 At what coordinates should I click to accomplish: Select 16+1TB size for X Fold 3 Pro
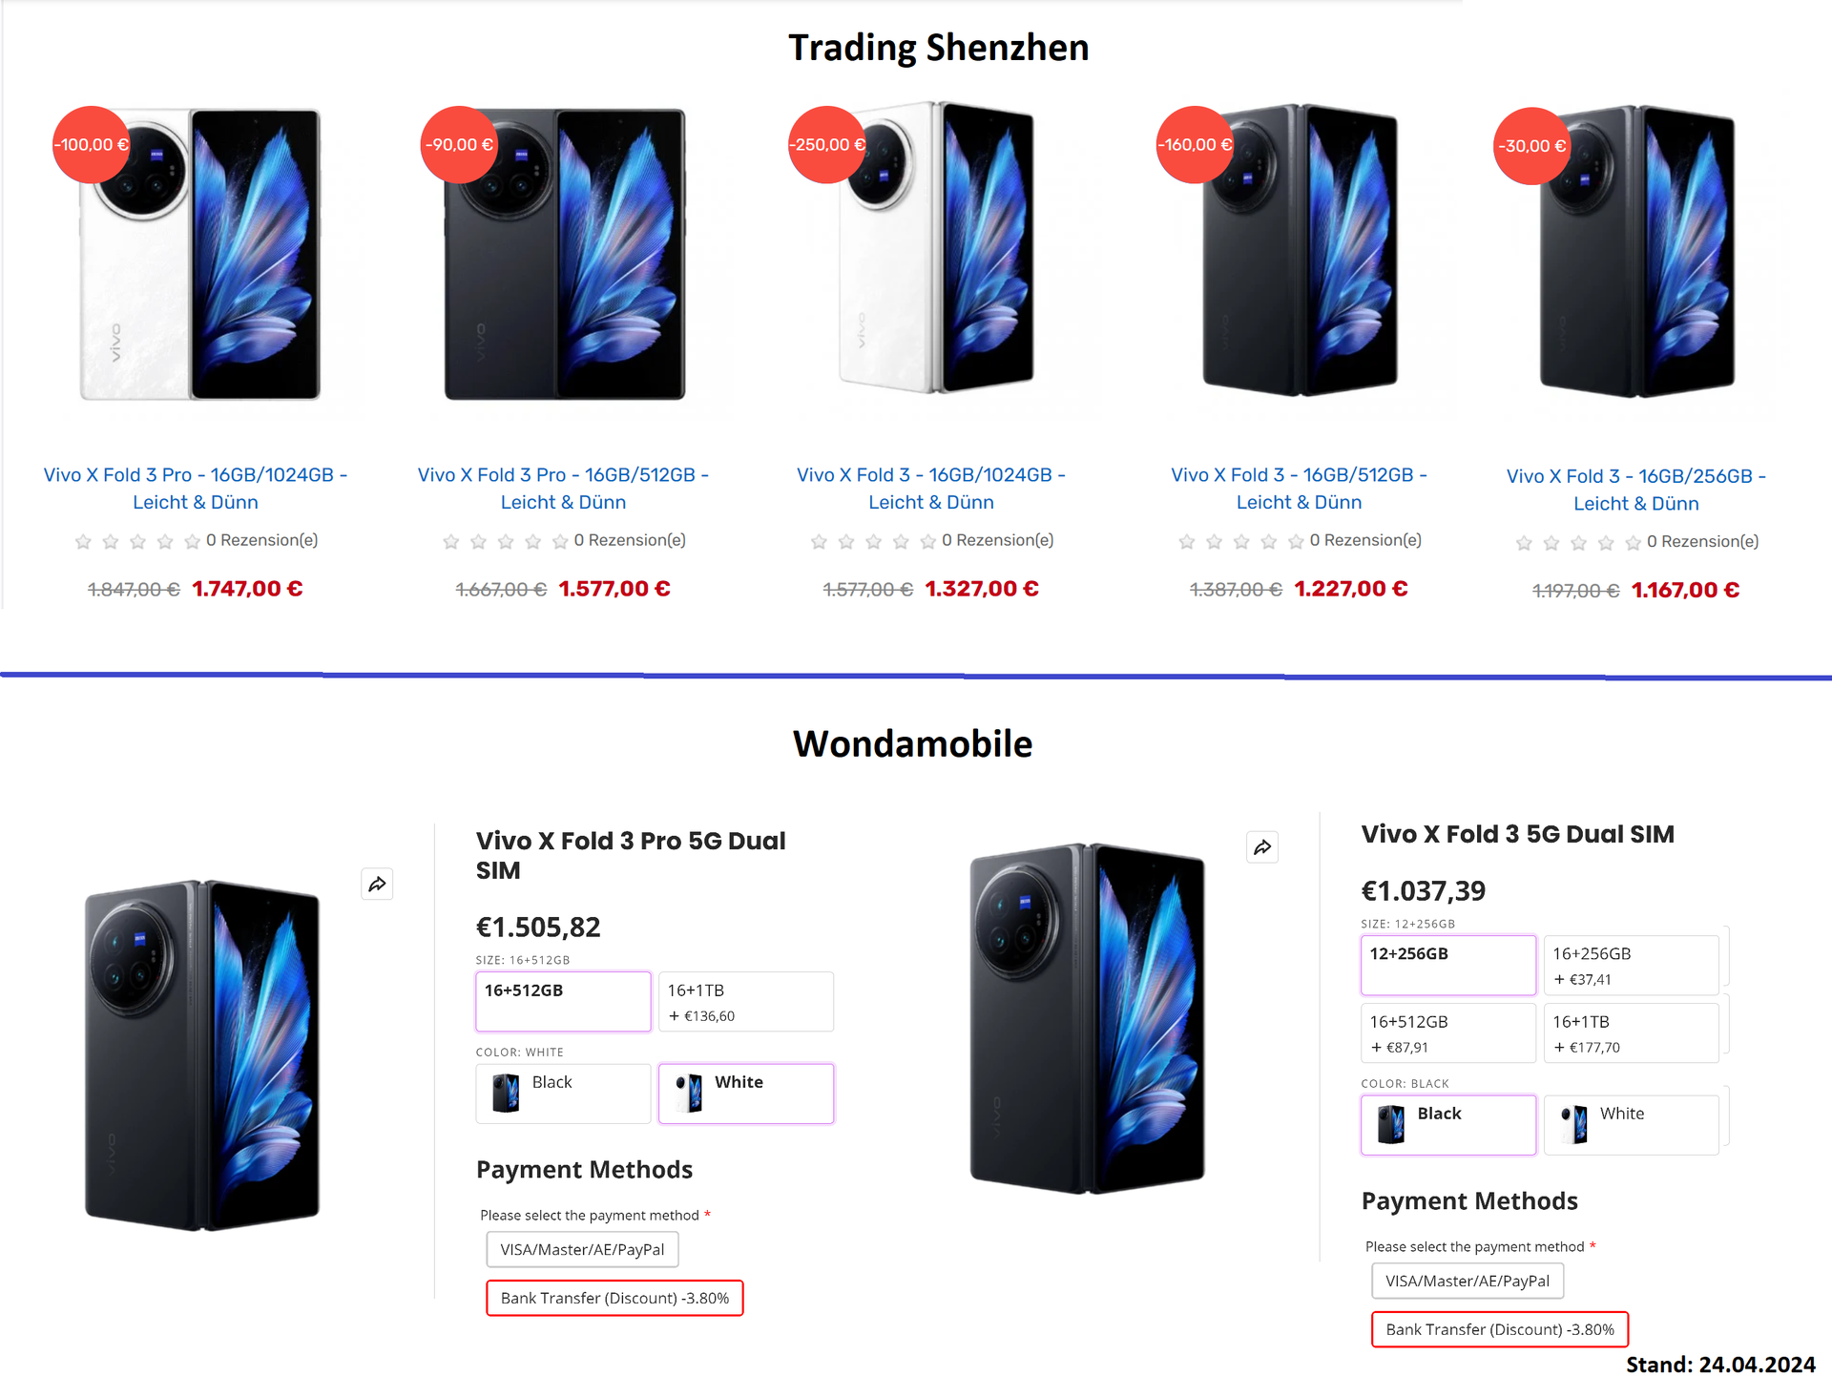[746, 1002]
